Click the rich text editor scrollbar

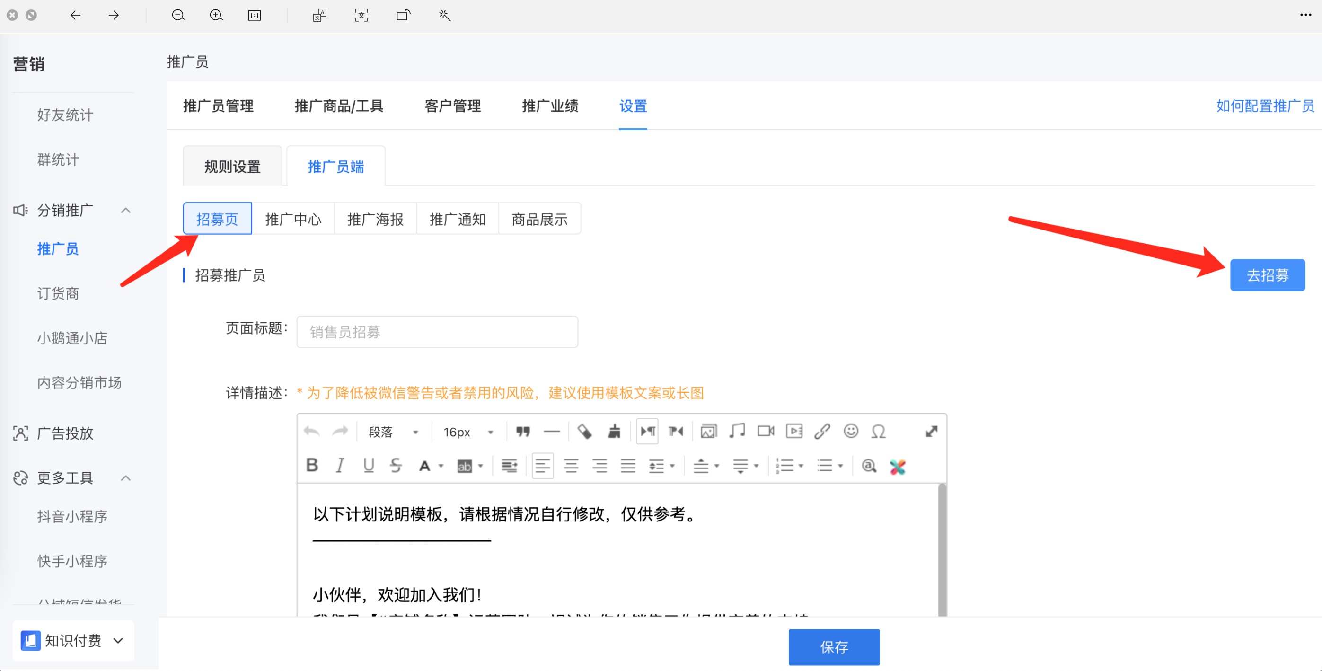942,549
